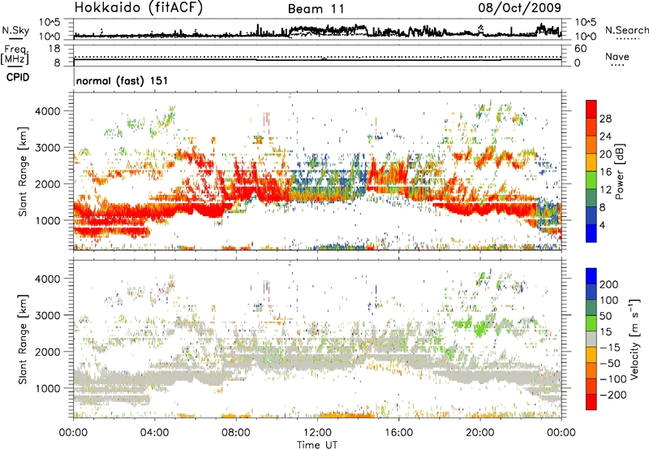Click the 'N.Sky' legend label
Viewport: 649px width, 450px height.
click(x=15, y=30)
